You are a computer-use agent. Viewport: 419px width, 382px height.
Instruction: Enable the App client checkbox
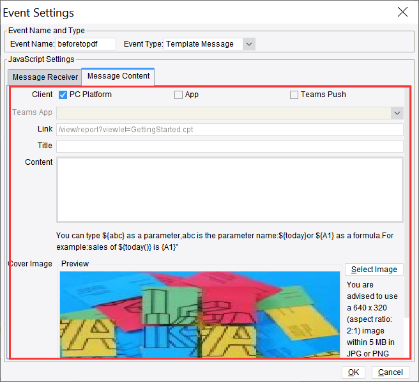click(178, 95)
